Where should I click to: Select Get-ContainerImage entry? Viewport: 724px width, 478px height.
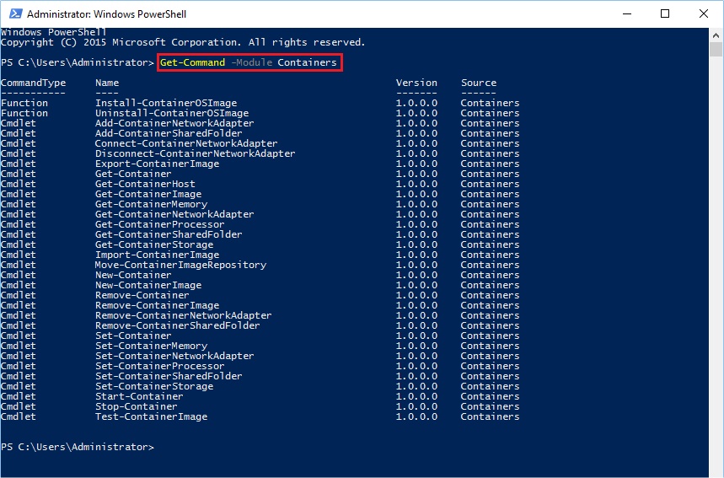click(148, 194)
